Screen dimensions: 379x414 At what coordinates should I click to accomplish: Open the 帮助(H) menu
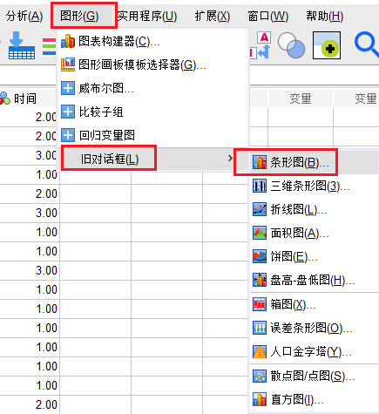pos(324,16)
